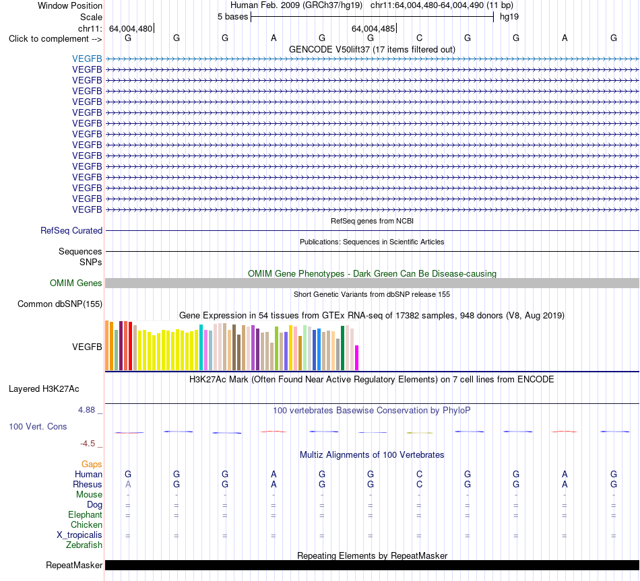Open Layered H3K27Ac track label

(x=44, y=389)
